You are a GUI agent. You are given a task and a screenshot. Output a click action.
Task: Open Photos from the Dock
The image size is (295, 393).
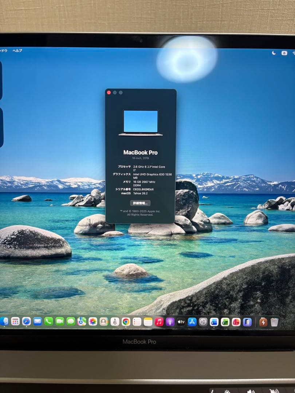[93, 322]
